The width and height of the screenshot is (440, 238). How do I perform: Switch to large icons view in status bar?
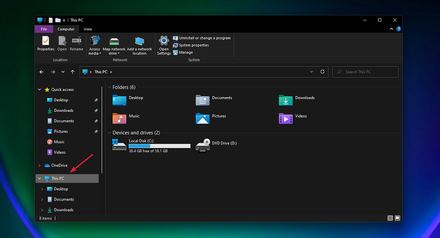[398, 218]
